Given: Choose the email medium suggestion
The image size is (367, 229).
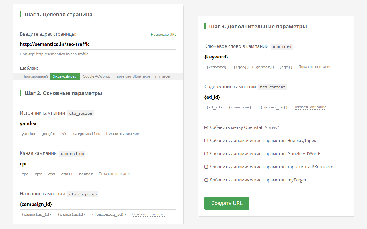Looking at the screenshot, I should click(x=67, y=174).
